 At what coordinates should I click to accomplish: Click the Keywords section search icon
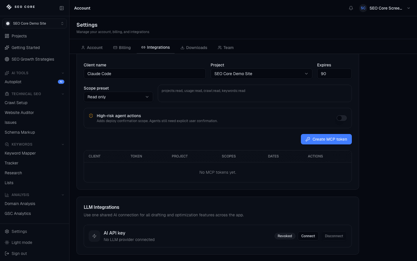click(7, 144)
